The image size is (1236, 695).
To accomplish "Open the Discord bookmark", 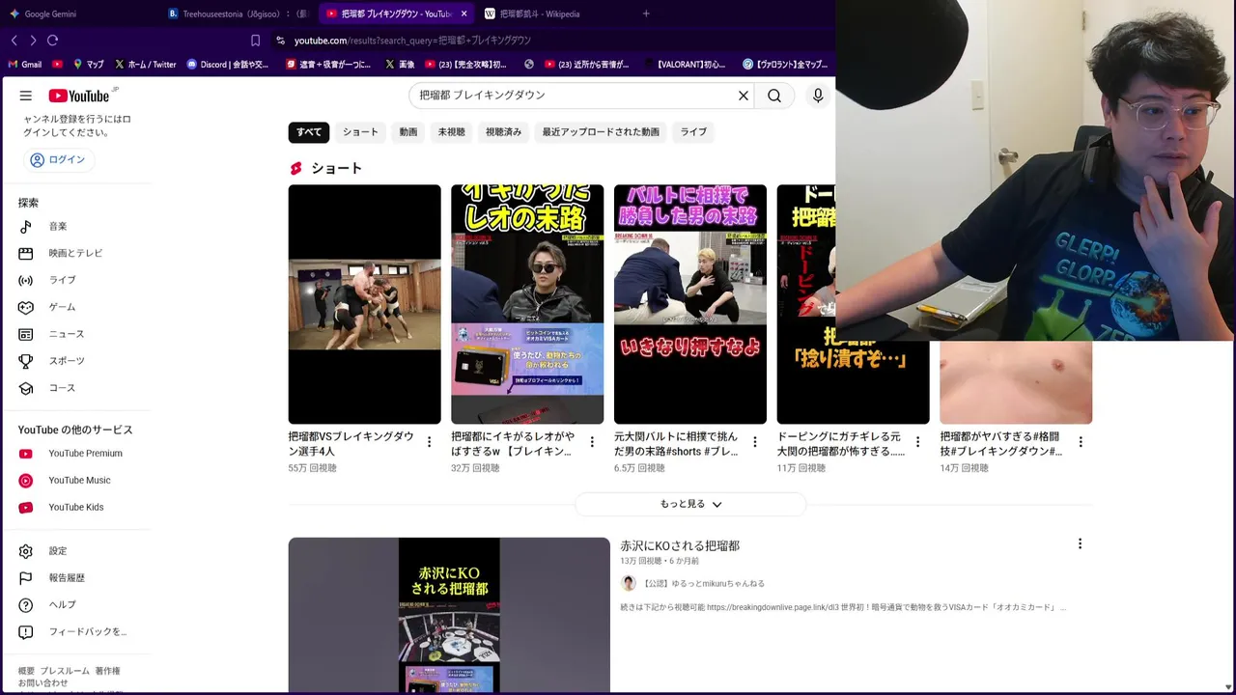I will [228, 65].
